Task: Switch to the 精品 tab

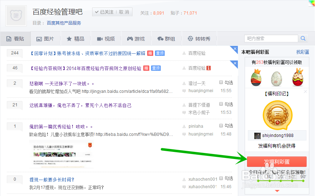Action: click(x=76, y=39)
